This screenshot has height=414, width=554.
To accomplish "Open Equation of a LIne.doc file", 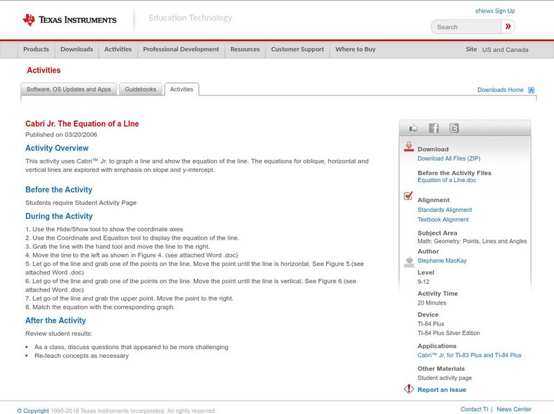I will tap(447, 180).
